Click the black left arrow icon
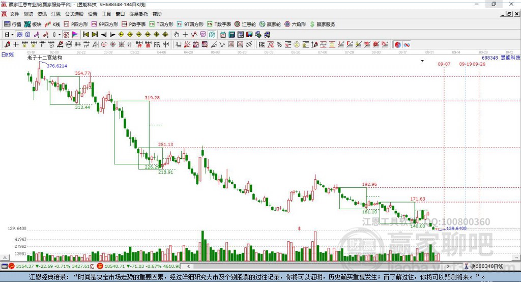The image size is (521, 282). tap(104, 35)
